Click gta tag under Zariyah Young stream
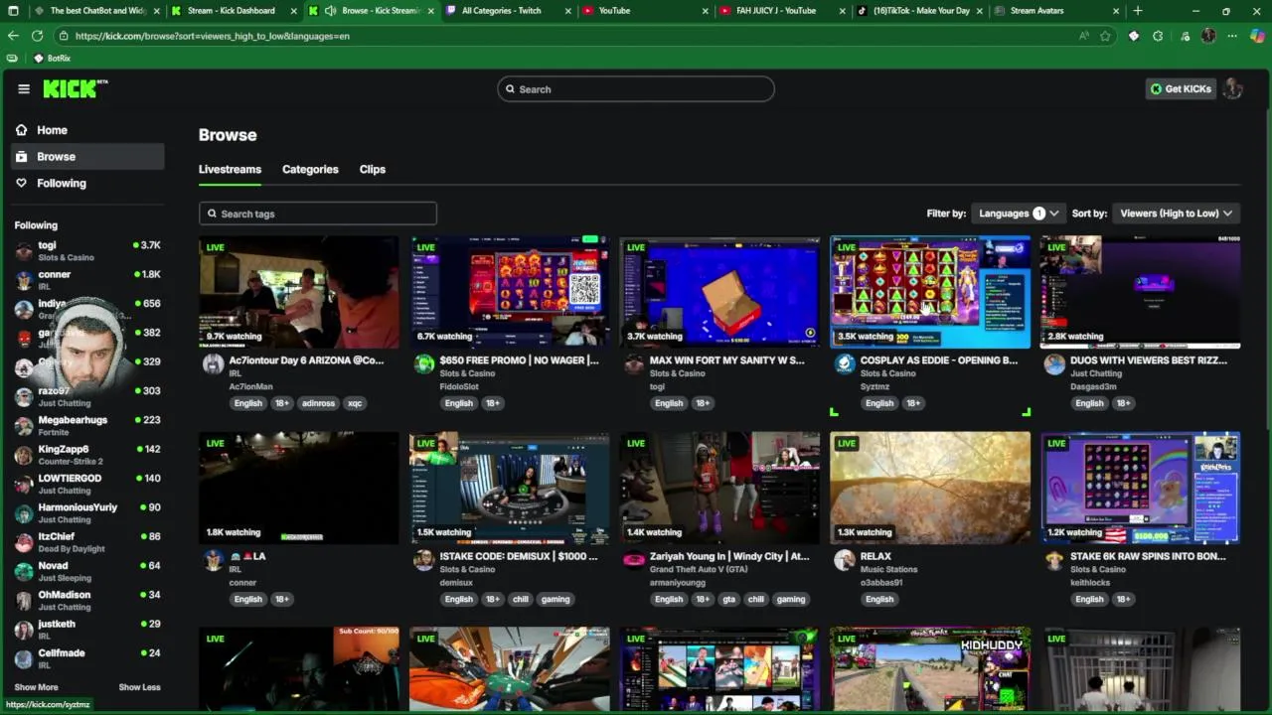 (x=729, y=599)
